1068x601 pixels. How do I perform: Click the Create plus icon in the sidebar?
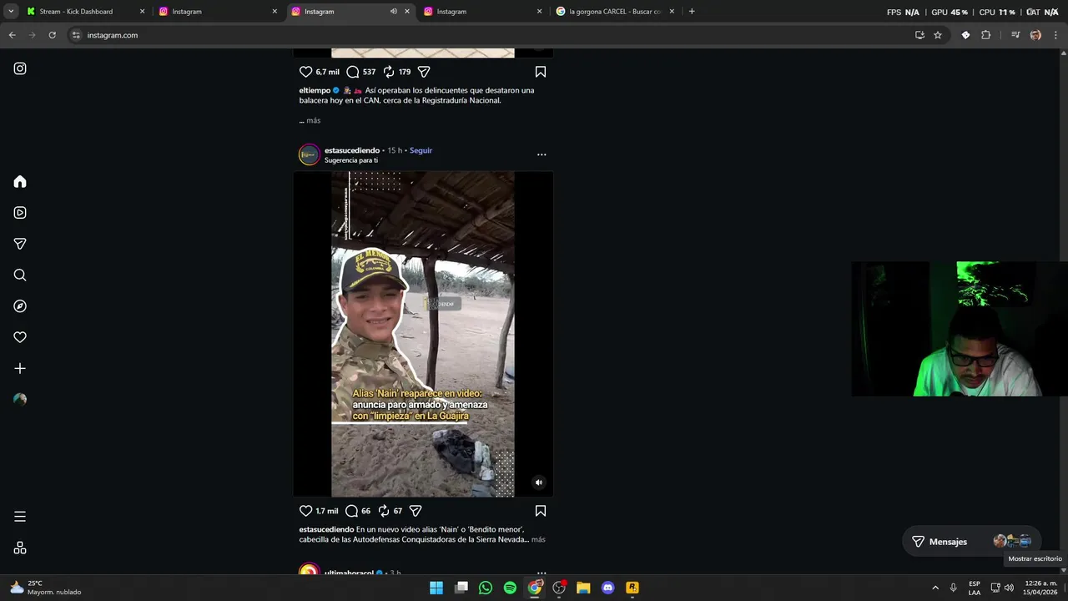point(20,368)
